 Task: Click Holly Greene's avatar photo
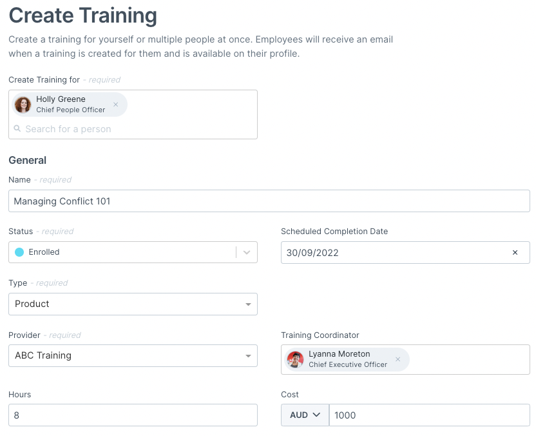click(x=23, y=104)
